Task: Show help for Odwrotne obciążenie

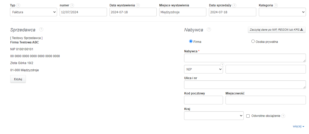Action: pos(283,116)
